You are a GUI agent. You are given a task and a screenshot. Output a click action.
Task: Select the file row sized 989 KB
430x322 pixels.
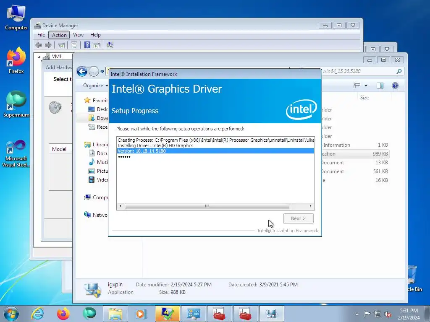tap(355, 154)
